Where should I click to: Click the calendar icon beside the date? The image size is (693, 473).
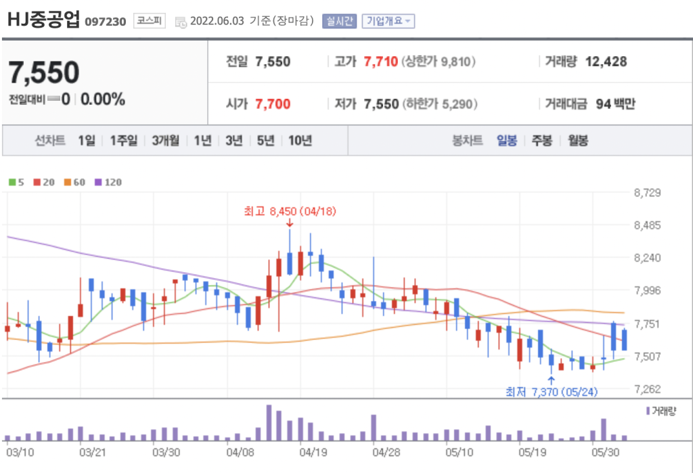pos(181,22)
